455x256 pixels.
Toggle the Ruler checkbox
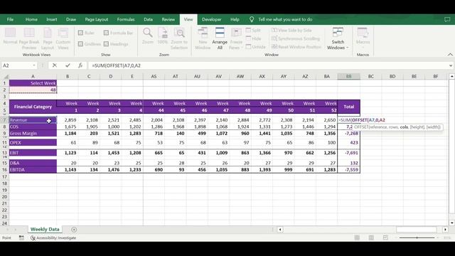click(x=80, y=33)
